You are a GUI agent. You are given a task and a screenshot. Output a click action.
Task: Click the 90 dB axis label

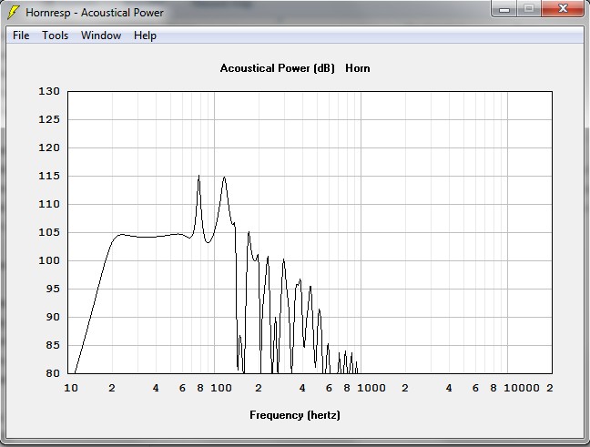coord(53,317)
